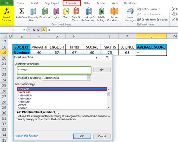Click the Search for a function field
Screen dimensions: 178x142
pos(54,70)
